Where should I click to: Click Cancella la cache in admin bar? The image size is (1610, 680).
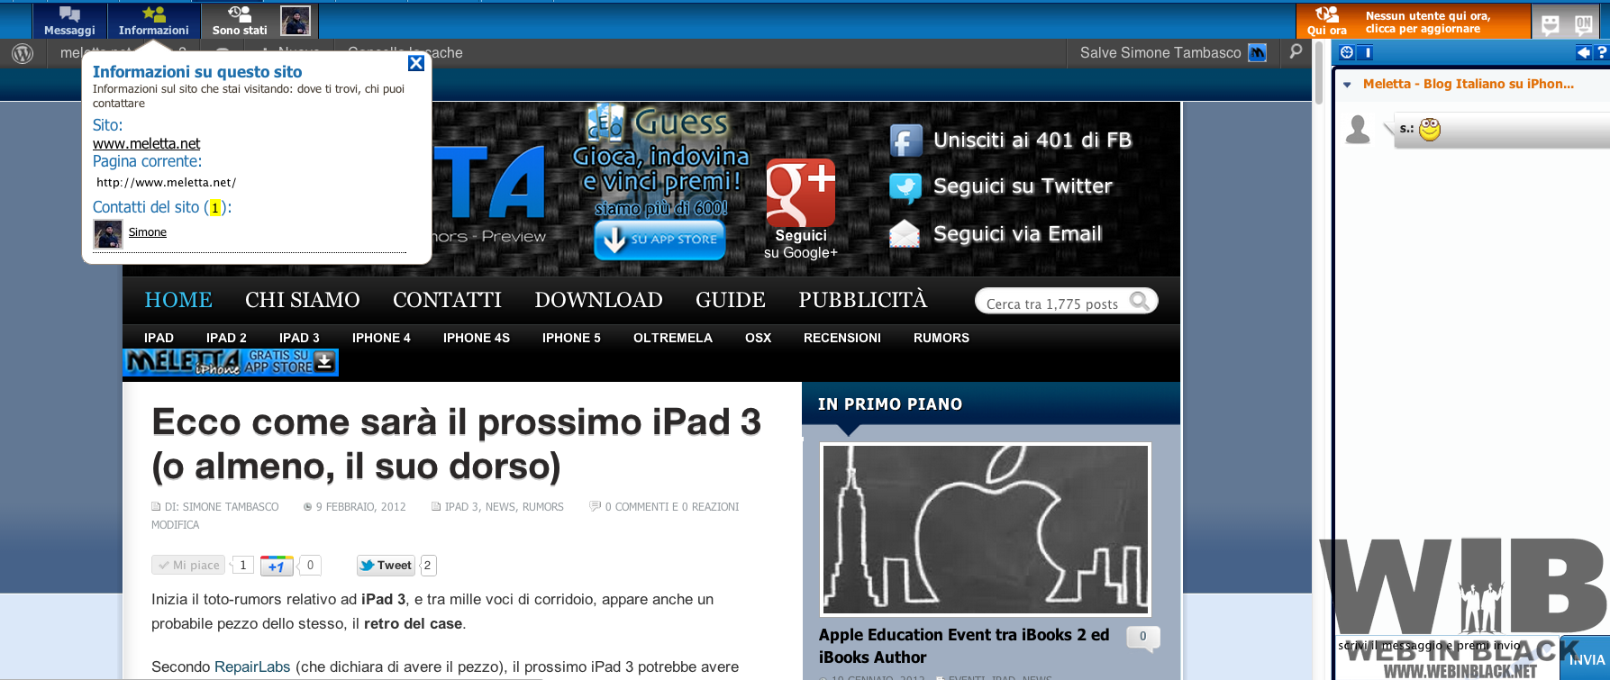(x=405, y=53)
